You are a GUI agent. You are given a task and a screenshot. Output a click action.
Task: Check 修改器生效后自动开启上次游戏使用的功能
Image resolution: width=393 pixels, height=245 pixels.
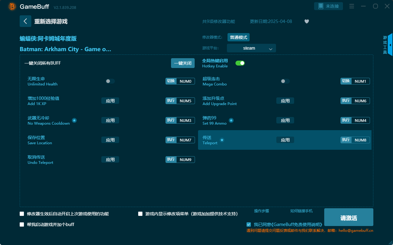pyautogui.click(x=22, y=214)
